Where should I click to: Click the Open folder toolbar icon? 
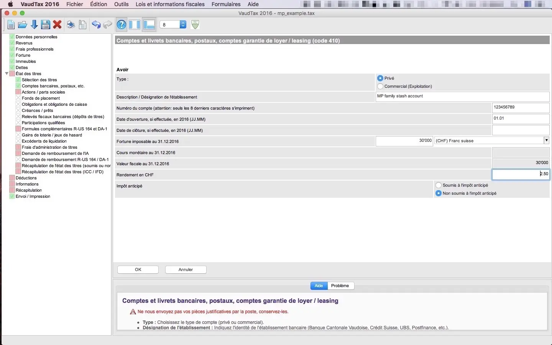23,25
